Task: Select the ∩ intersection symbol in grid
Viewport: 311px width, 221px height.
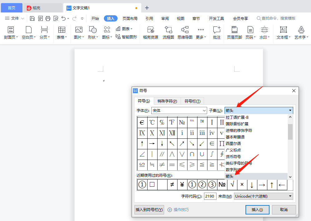Action: tap(192, 154)
